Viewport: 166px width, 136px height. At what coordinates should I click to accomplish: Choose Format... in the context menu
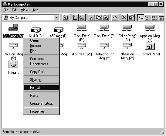(41, 88)
